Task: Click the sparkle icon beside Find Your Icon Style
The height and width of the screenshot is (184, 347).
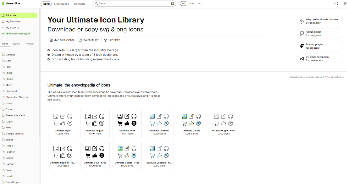Action: [3, 34]
